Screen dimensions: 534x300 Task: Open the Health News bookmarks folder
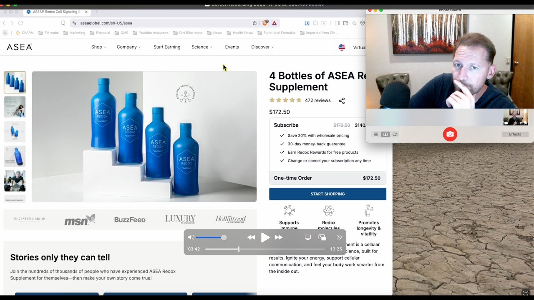click(x=239, y=32)
